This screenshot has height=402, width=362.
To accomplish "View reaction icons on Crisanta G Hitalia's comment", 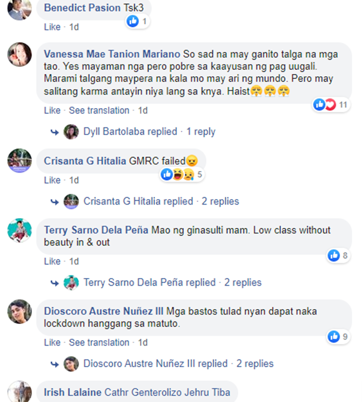I will click(x=182, y=175).
